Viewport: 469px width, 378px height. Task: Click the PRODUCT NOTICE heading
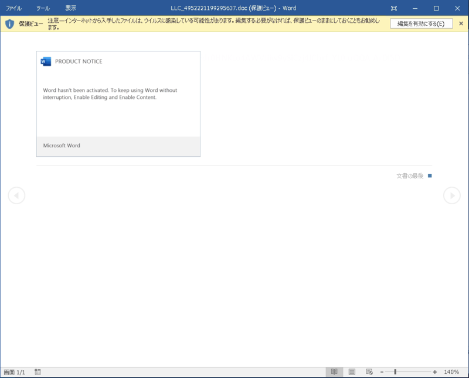point(79,61)
